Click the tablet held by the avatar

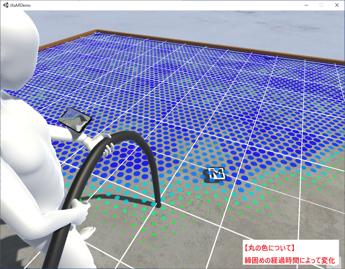pos(75,119)
